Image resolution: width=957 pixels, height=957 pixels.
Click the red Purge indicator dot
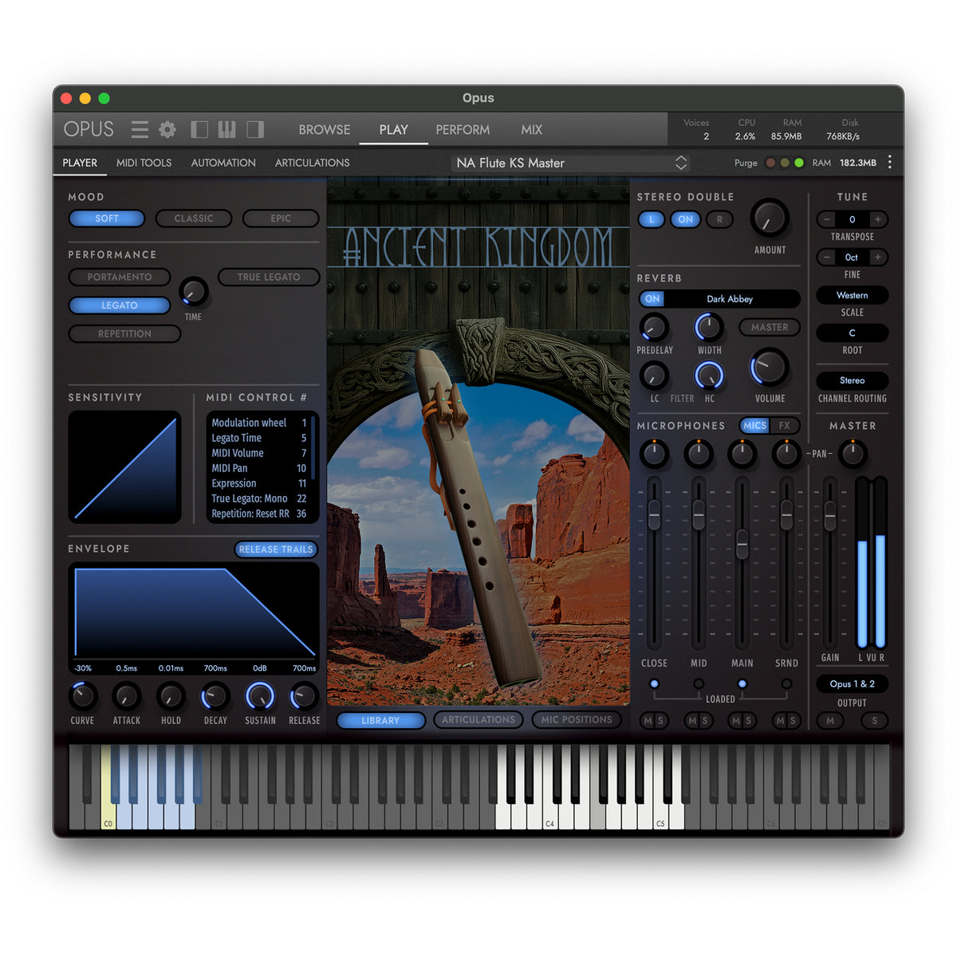(x=770, y=163)
